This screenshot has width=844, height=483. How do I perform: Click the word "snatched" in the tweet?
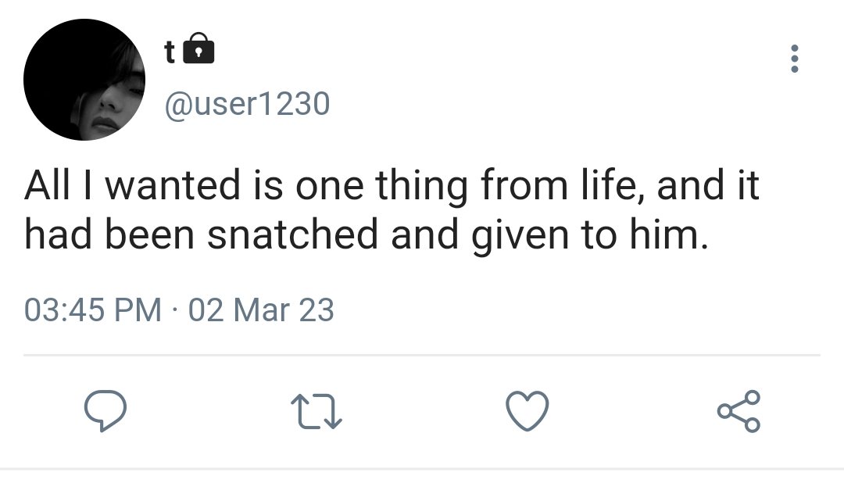(x=293, y=235)
